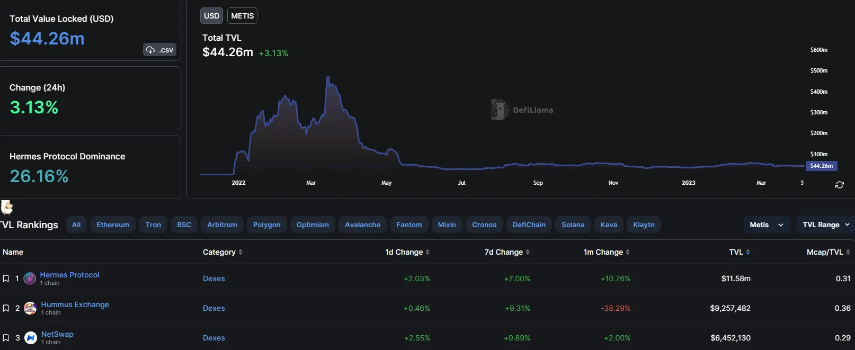Click the Change (24h) 3.13% value
855x350 pixels.
tap(34, 107)
